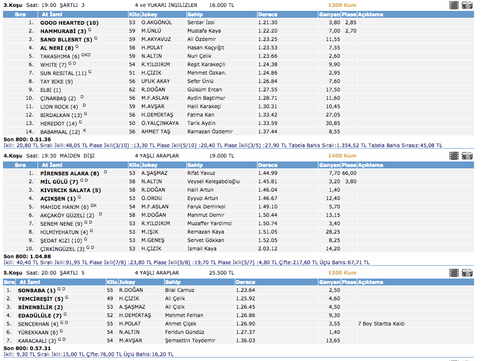
Task: View jockey O.AKGÖNÜL's profile
Action: click(157, 23)
